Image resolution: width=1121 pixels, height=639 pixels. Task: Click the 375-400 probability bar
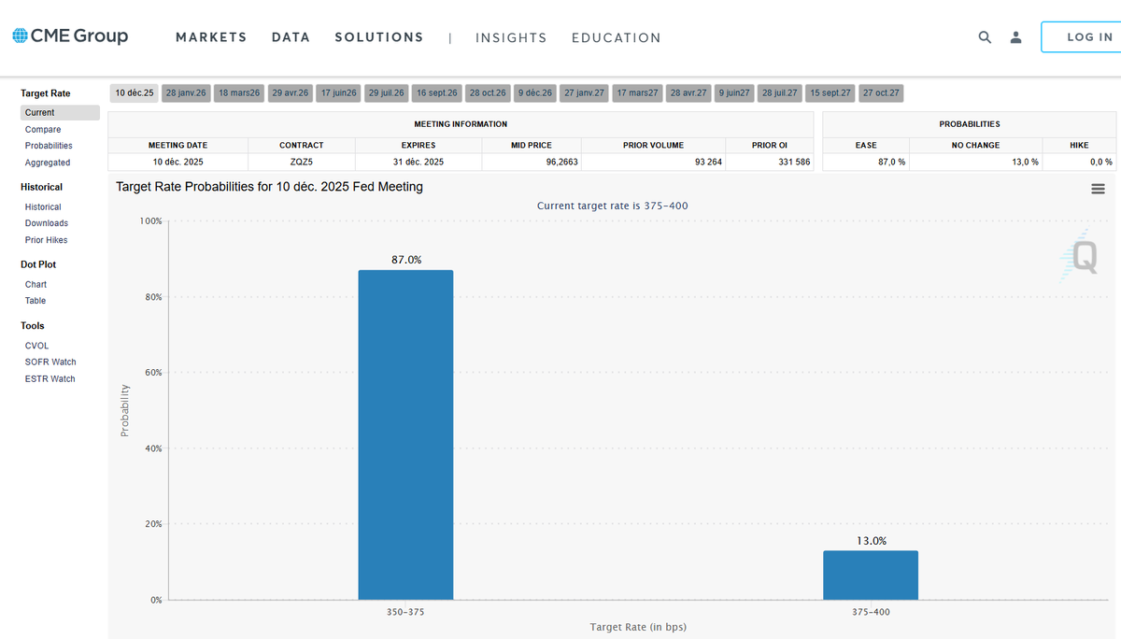click(x=871, y=575)
